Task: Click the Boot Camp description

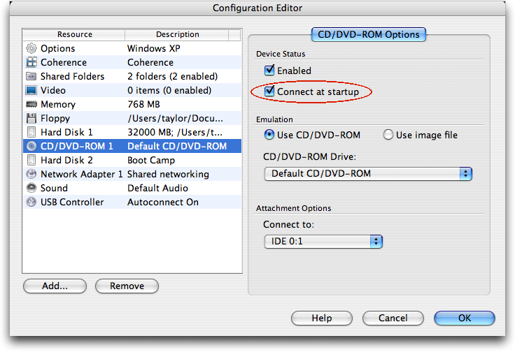Action: tap(151, 160)
